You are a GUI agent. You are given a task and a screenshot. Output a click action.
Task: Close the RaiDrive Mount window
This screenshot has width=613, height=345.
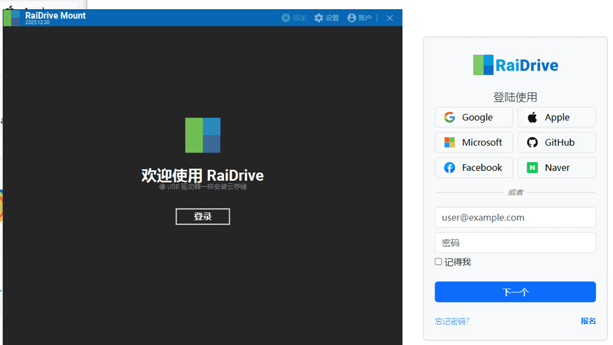coord(390,18)
